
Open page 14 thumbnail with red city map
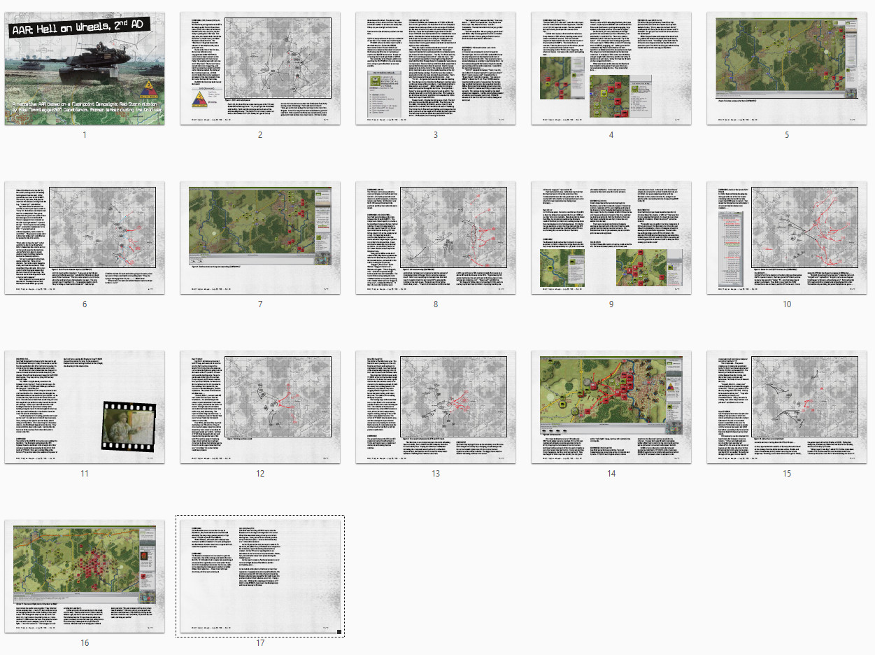pos(611,407)
